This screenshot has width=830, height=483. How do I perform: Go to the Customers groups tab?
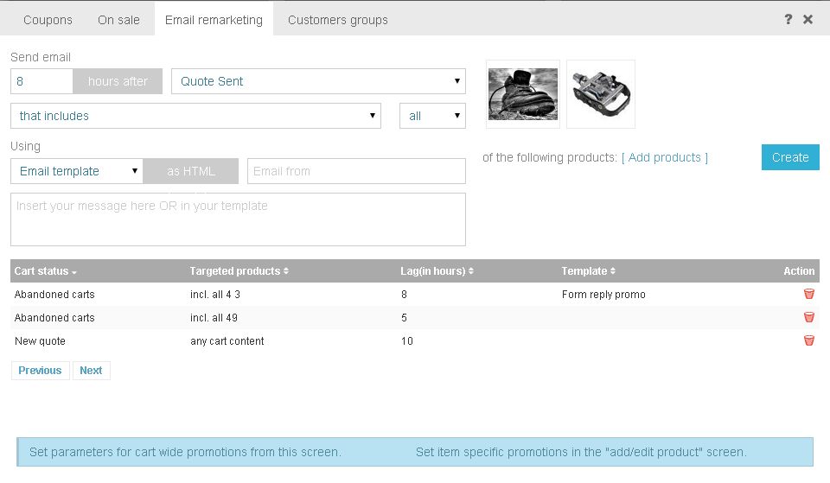point(337,19)
